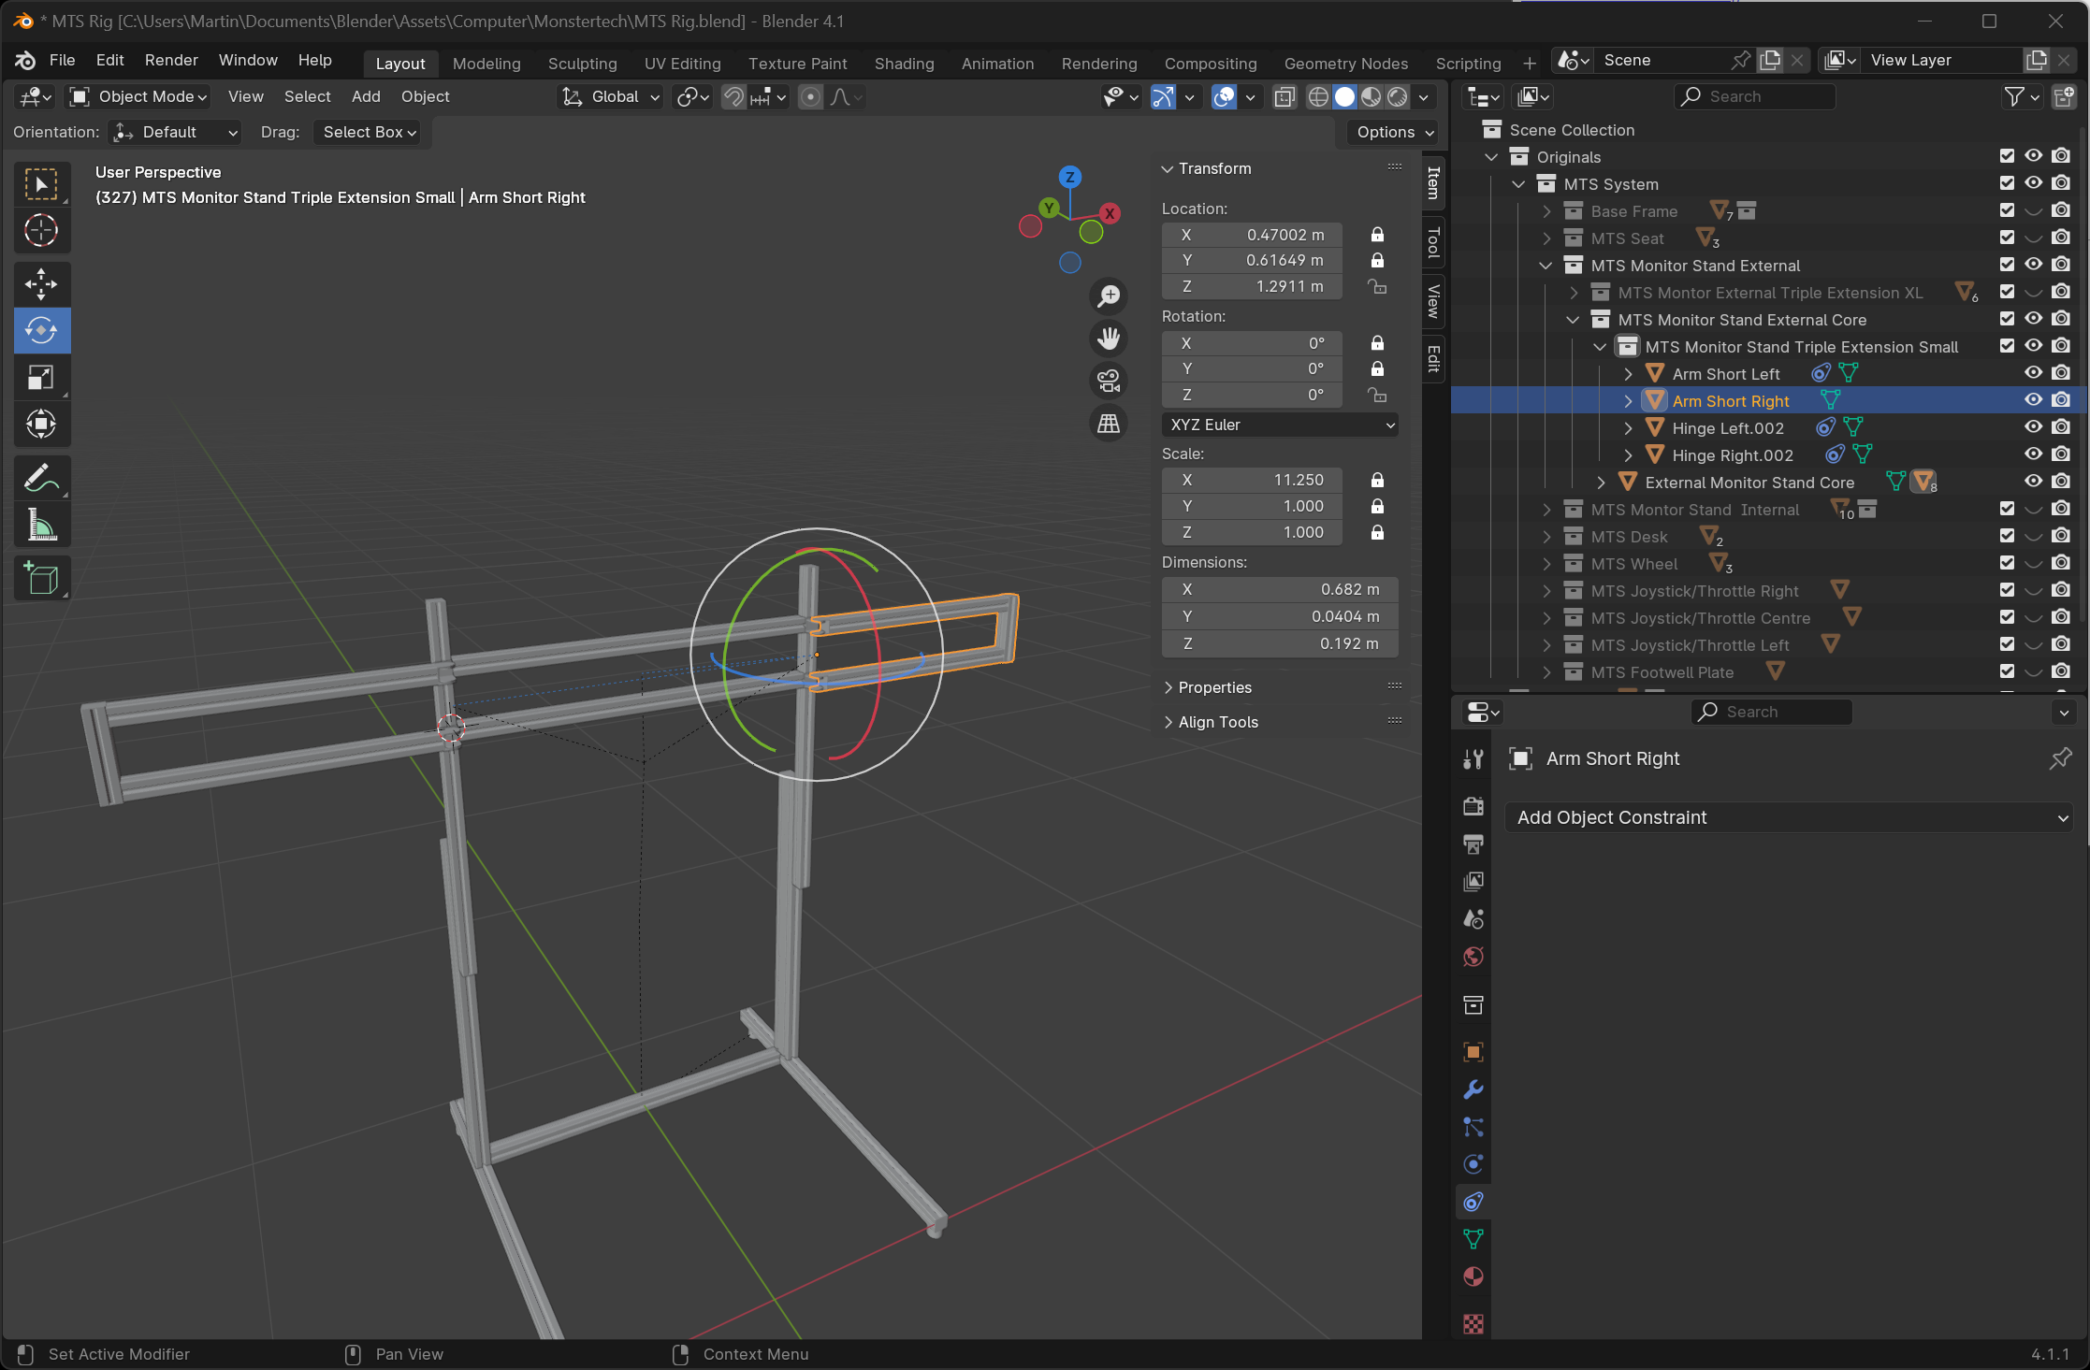Open the Particles properties tab
The image size is (2090, 1370).
click(1473, 1127)
